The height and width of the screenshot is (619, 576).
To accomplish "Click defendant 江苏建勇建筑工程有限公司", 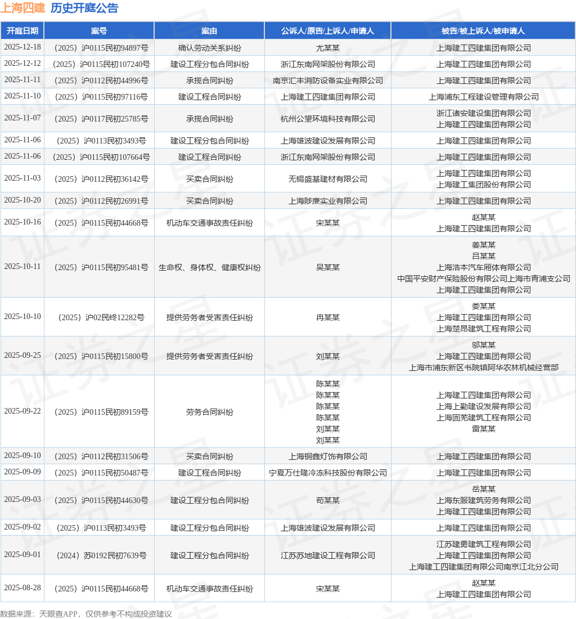I will click(484, 544).
